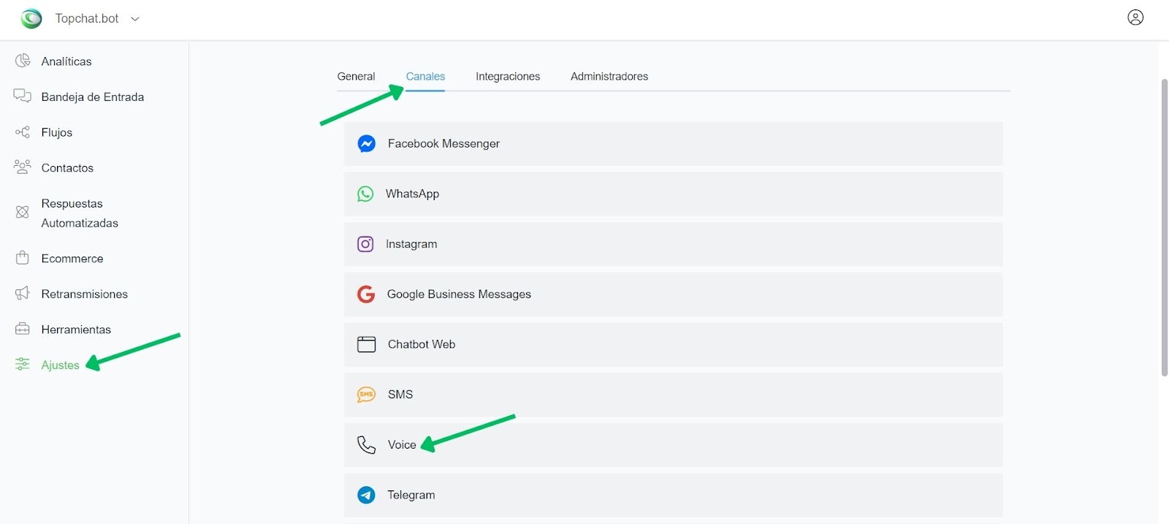Open the Flujos section
This screenshot has height=524, width=1169.
57,132
